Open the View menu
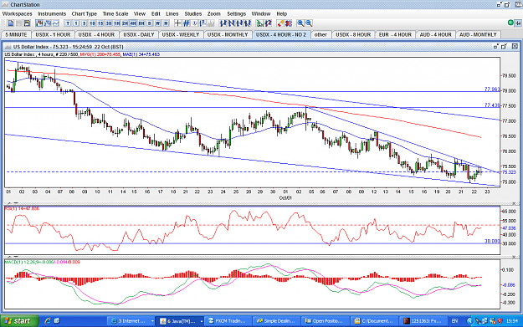Image resolution: width=523 pixels, height=327 pixels. pos(140,13)
